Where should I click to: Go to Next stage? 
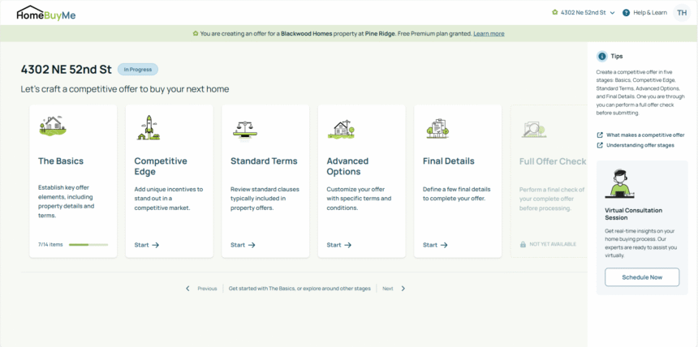[x=394, y=289]
